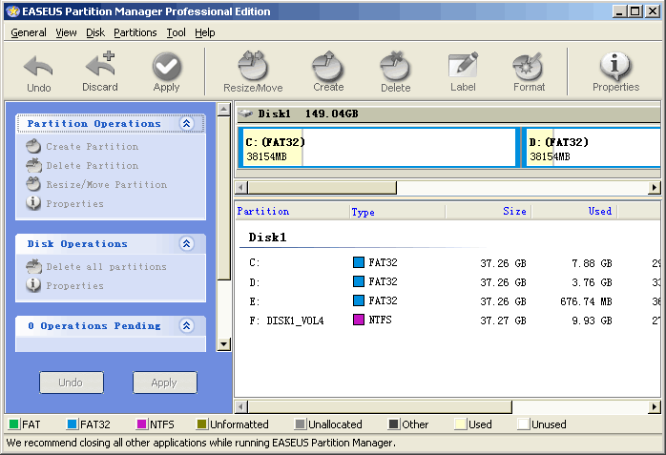666x455 pixels.
Task: Open Properties under Partition Operations
Action: click(x=65, y=204)
